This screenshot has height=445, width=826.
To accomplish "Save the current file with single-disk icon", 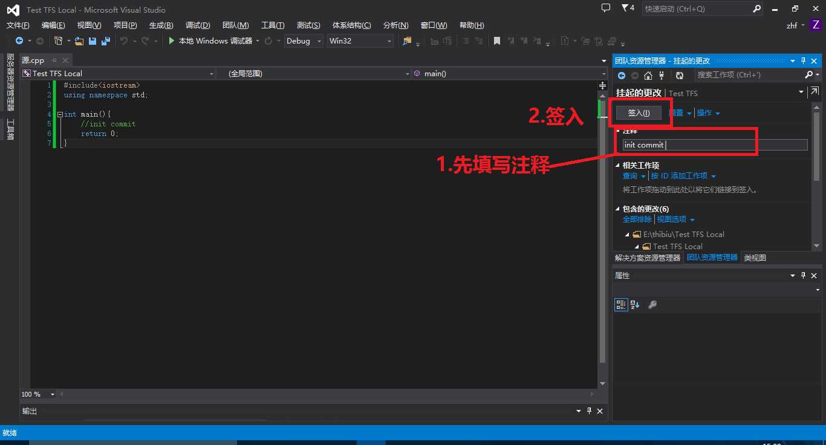I will pos(93,41).
